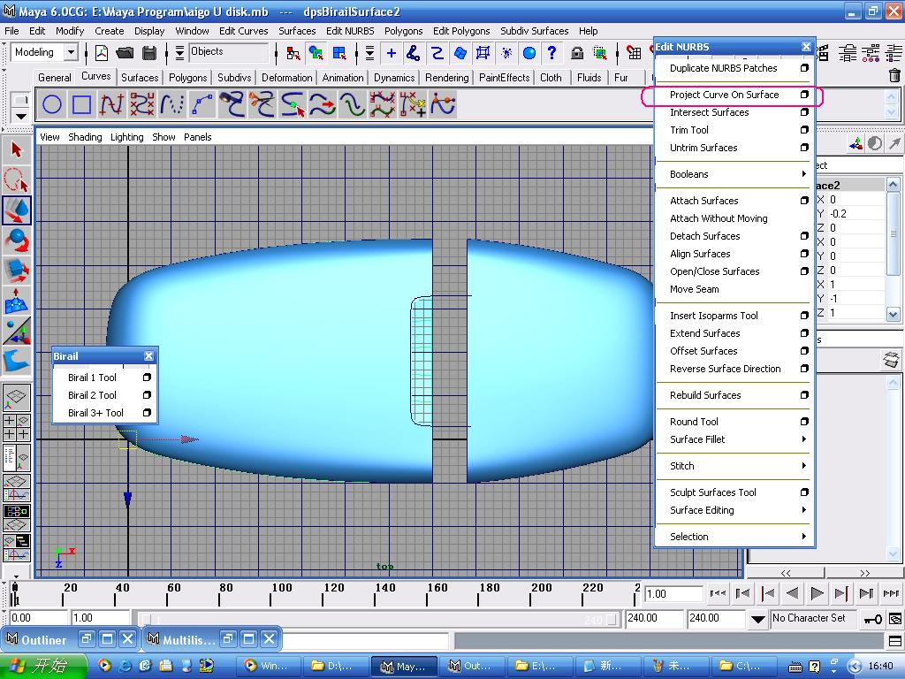The height and width of the screenshot is (679, 905).
Task: Click the NURBS square shelf icon
Action: click(81, 104)
